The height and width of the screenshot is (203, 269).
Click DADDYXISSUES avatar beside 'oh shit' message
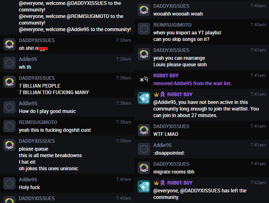[x=9, y=44]
